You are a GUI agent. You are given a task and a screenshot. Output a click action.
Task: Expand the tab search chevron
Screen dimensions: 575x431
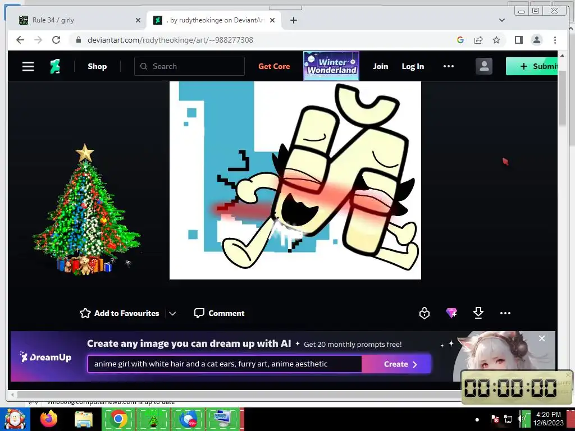click(x=502, y=20)
